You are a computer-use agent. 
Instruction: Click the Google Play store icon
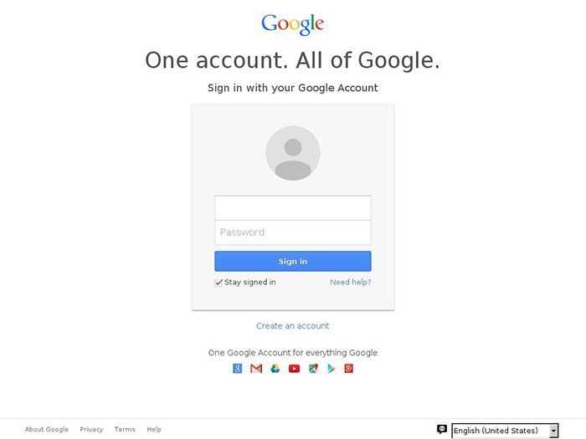point(332,369)
